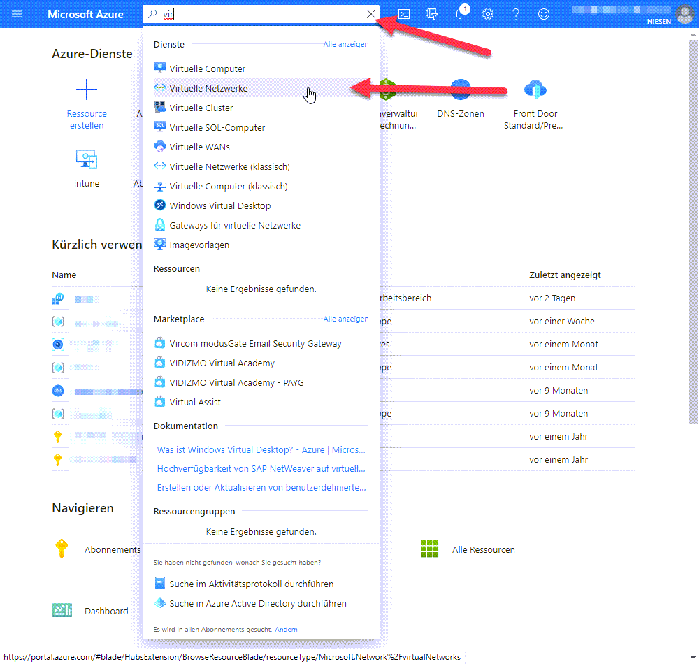Open the hamburger portal menu
The height and width of the screenshot is (664, 699).
[17, 14]
